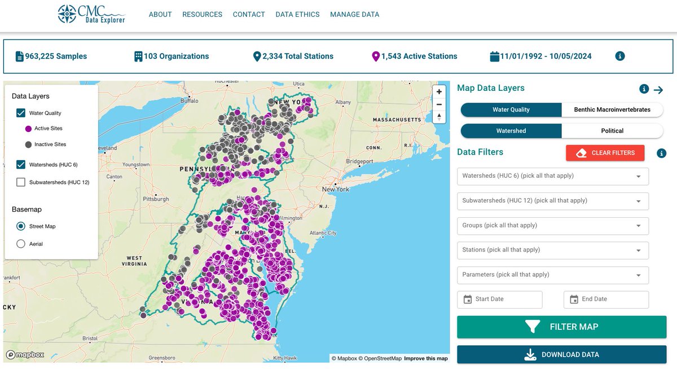This screenshot has width=677, height=369.
Task: Open the © Mapbox attribution link
Action: point(344,358)
